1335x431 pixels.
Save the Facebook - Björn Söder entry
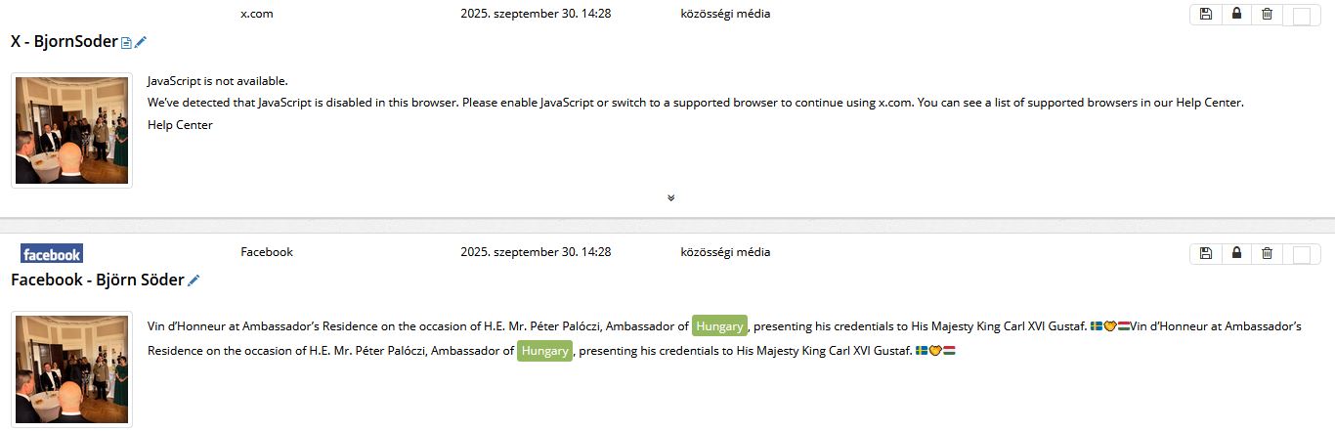pos(1206,253)
